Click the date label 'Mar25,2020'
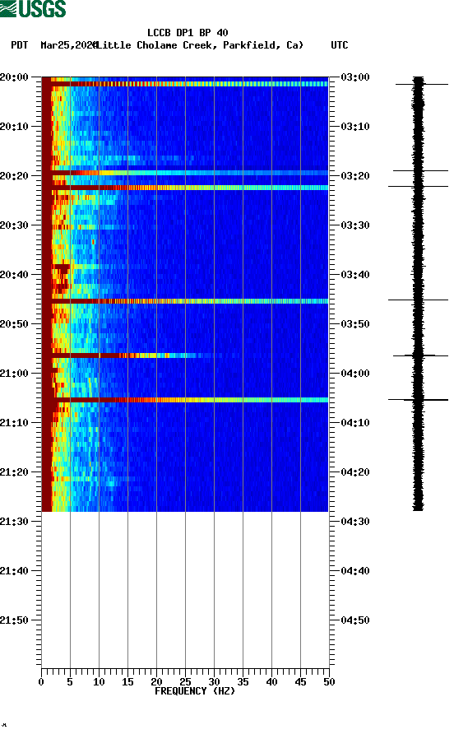The width and height of the screenshot is (454, 734). (x=68, y=45)
